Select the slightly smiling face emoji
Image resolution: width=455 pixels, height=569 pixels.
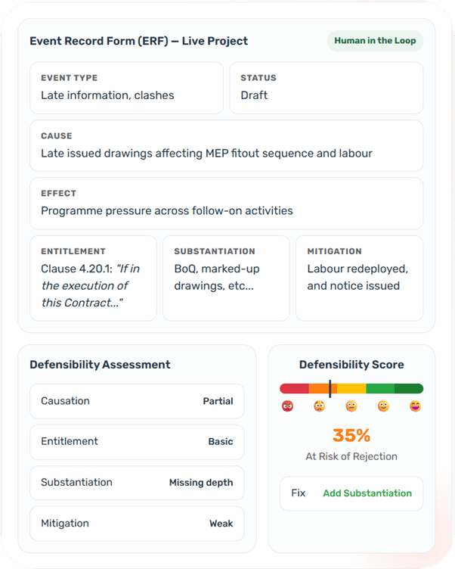point(383,406)
